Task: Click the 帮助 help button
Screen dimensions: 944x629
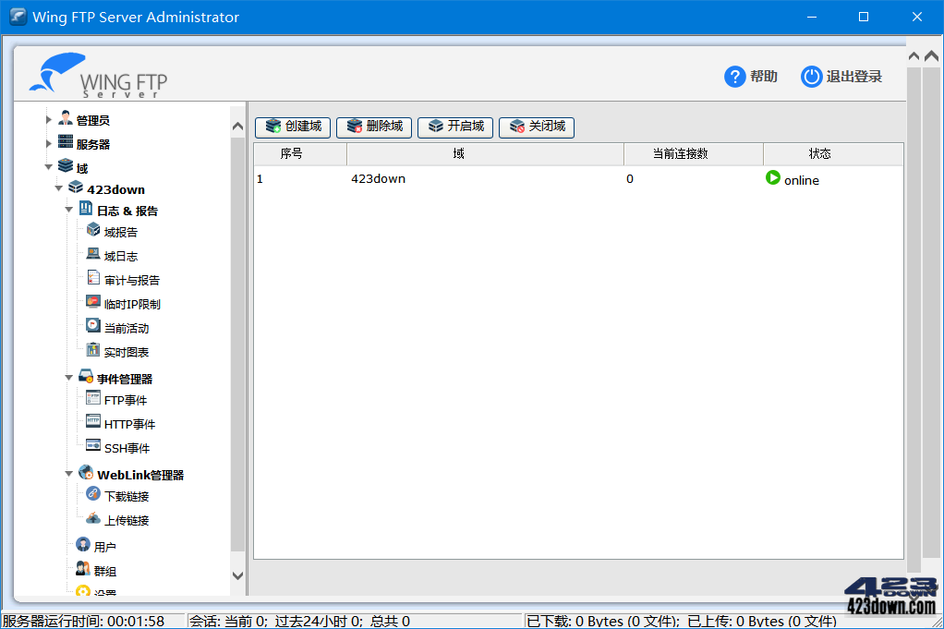Action: (751, 77)
